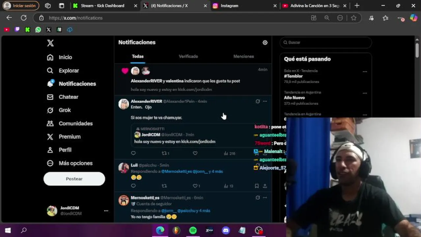Add this page to favorites star
Screen dimensions: 421x237
coord(353,18)
